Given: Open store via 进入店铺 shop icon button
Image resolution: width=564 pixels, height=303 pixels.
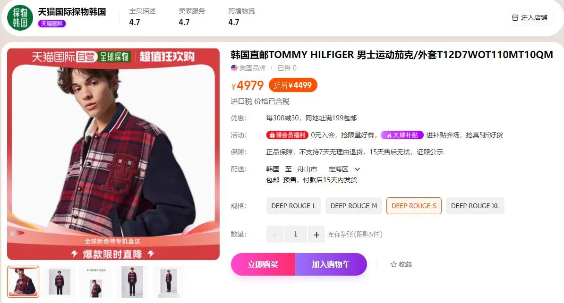Looking at the screenshot, I should [530, 17].
